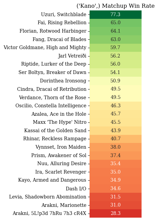Viewport: 158px width, 221px height.
Task: Click the Victor Goldmane 59.7 cell
Action: [115, 48]
